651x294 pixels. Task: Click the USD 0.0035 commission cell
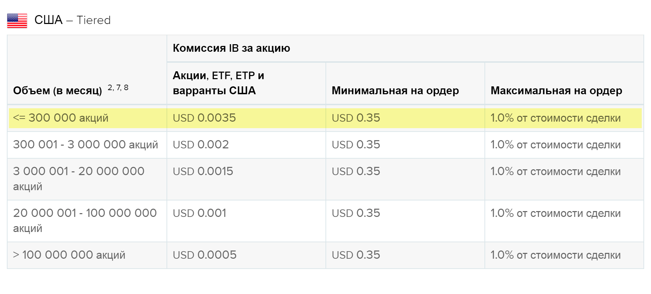pyautogui.click(x=246, y=118)
